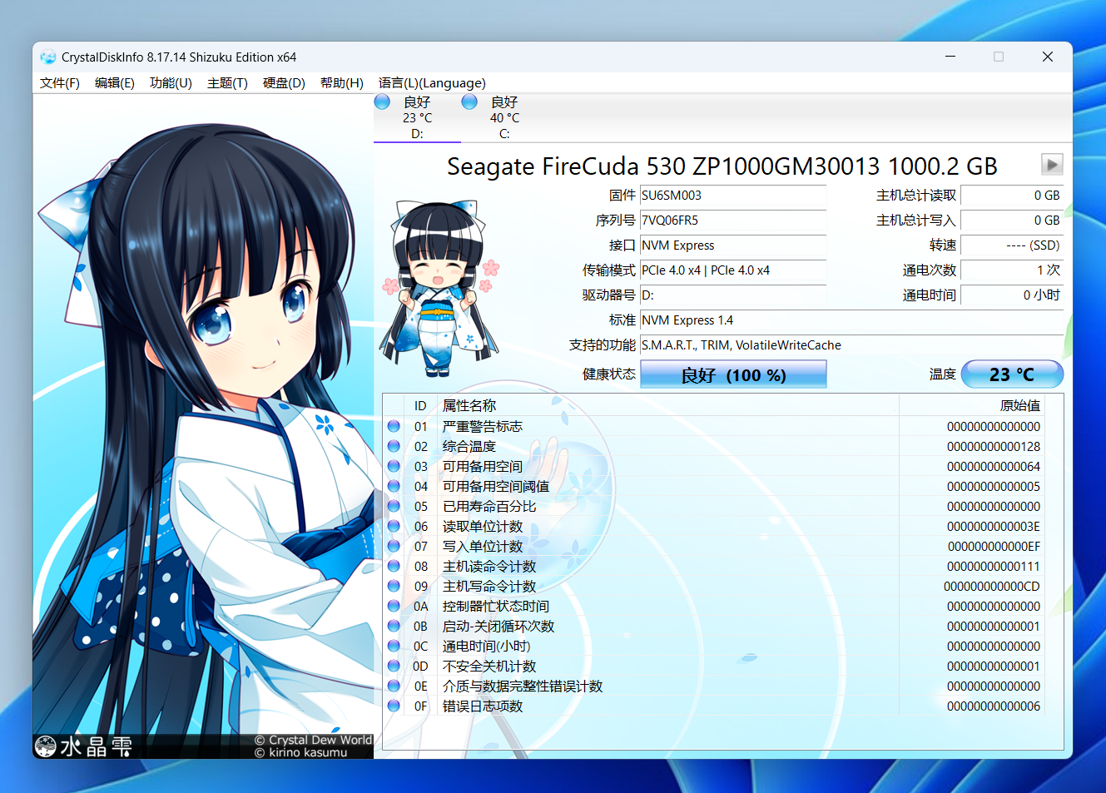Click the status dot for attribute 0B
Viewport: 1106px width, 793px height.
[x=394, y=626]
